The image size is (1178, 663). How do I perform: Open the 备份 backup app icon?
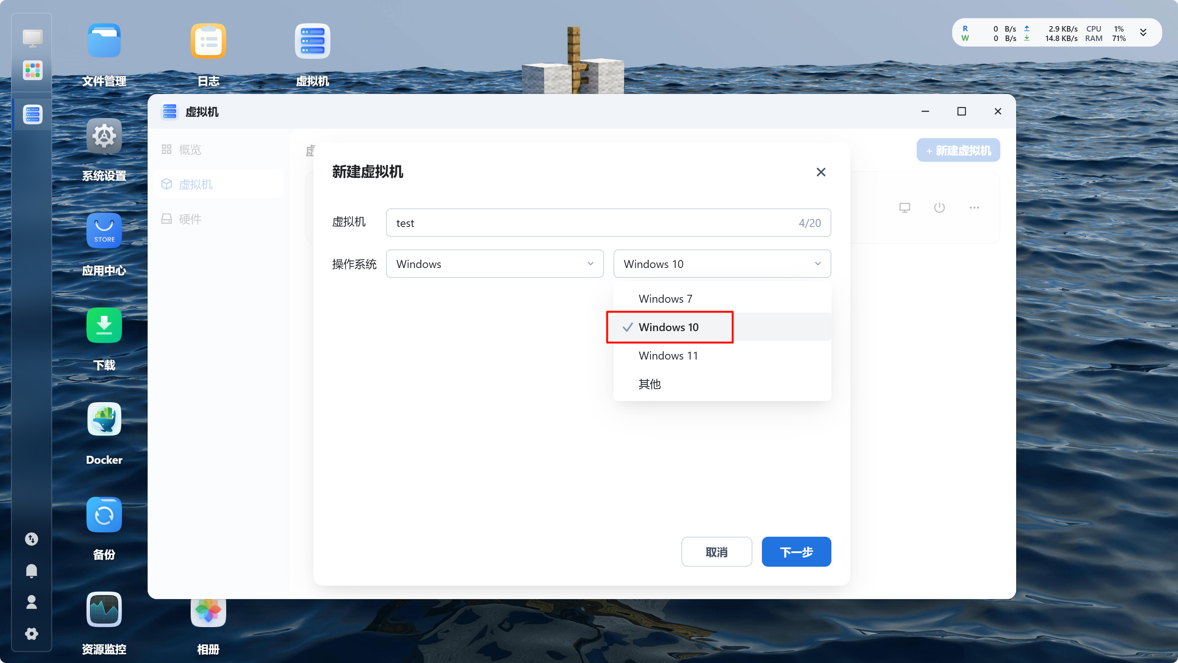coord(104,514)
